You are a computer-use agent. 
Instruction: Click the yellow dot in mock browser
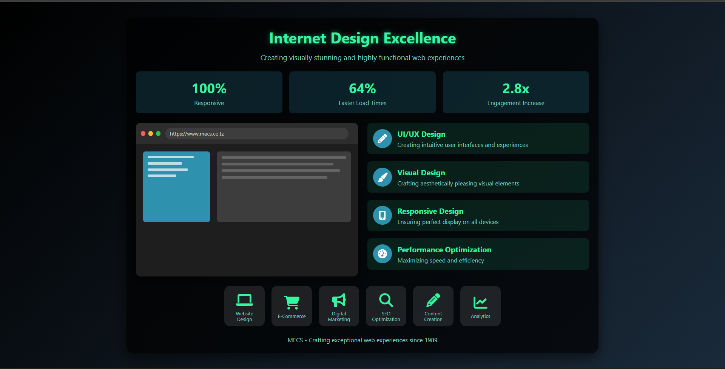coord(151,134)
